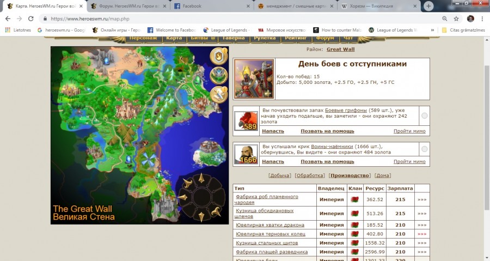The image size is (490, 261).
Task: Open the Chrome profile avatar
Action: tap(470, 19)
